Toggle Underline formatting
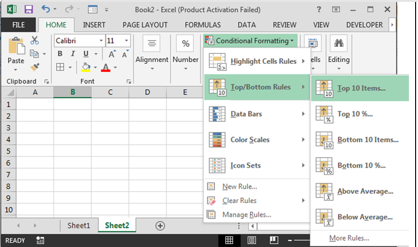418x247 pixels. coord(86,54)
